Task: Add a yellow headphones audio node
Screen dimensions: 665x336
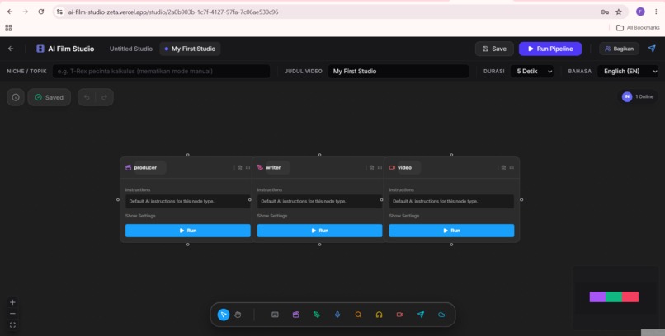Action: coord(380,315)
